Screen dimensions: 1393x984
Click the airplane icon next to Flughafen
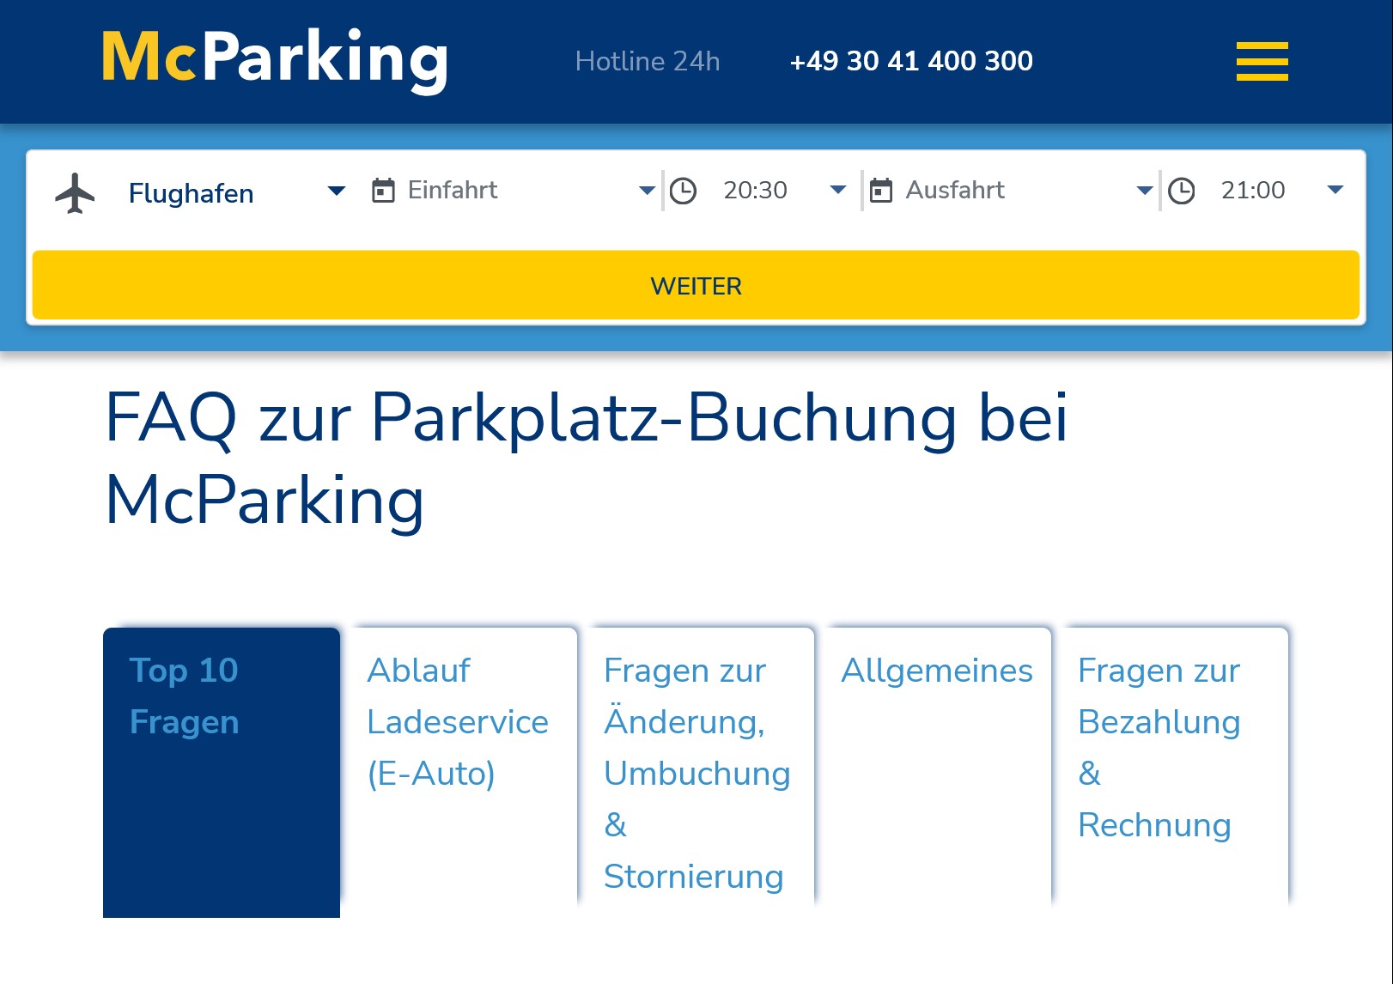[x=76, y=192]
